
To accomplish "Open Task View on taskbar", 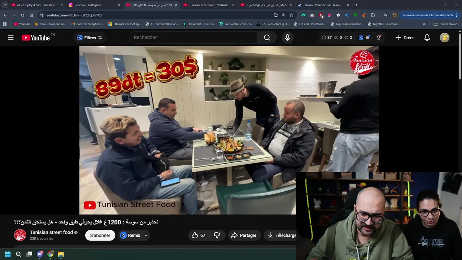I will pyautogui.click(x=29, y=254).
